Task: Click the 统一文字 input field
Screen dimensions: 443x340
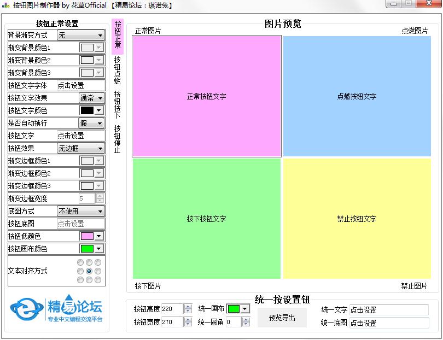Action: click(389, 310)
